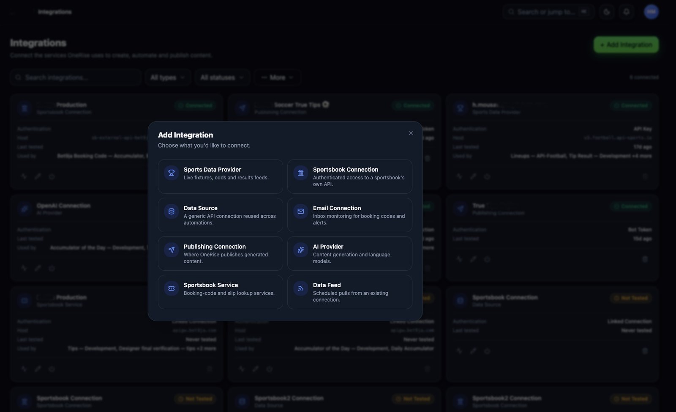Select Sportsbook Service card title
Screen dimensions: 676x412
click(211, 285)
